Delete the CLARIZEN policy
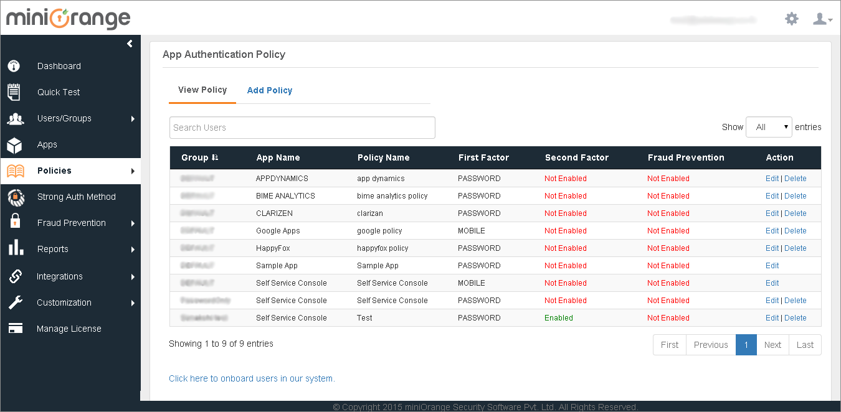 click(x=796, y=213)
